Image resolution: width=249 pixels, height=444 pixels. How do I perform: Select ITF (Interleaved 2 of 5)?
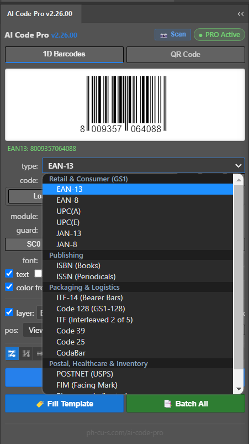(x=137, y=320)
